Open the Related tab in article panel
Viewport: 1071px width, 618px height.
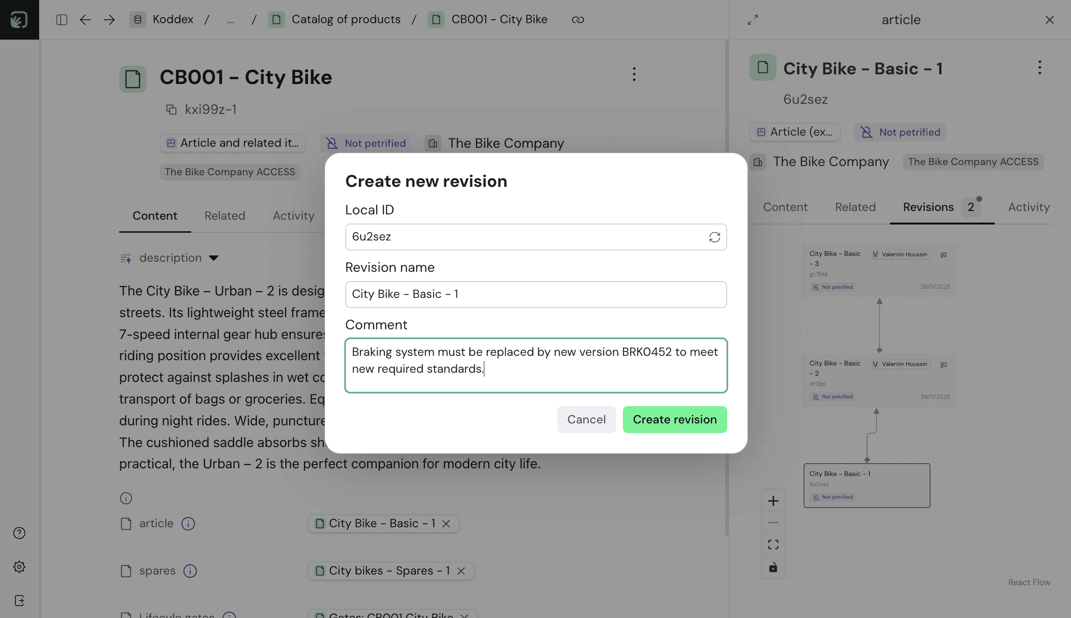(x=855, y=207)
